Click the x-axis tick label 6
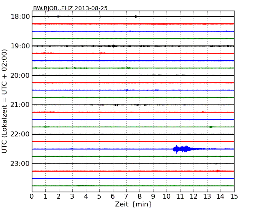The width and height of the screenshot is (266, 213). [113, 197]
